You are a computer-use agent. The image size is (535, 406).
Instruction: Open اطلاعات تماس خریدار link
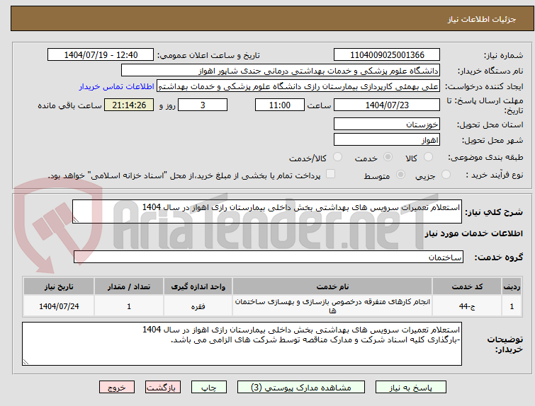click(x=117, y=86)
